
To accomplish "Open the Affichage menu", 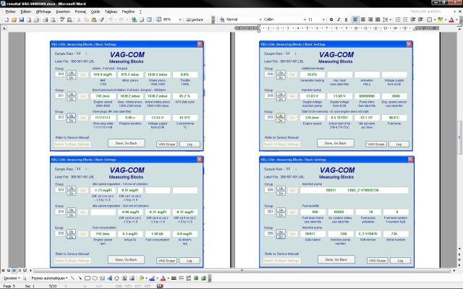I will tap(43, 12).
